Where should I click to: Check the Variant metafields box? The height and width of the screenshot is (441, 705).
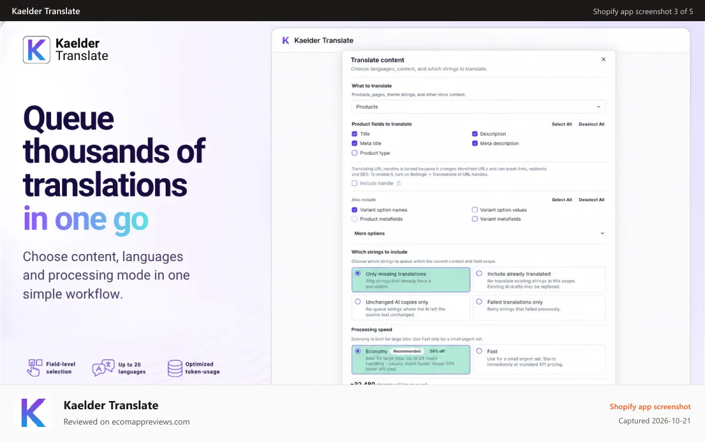coord(475,219)
